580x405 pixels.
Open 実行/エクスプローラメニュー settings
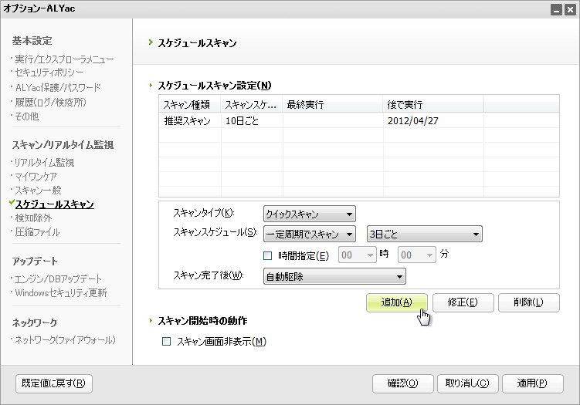[x=63, y=59]
